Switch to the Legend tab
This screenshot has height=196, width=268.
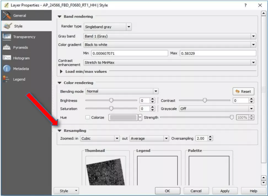tap(26, 79)
